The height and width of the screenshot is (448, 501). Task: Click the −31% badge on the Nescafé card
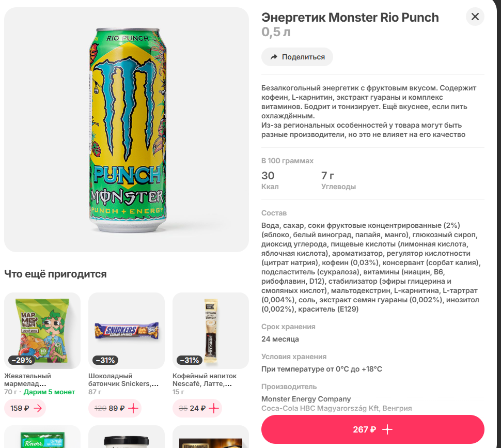(x=190, y=360)
